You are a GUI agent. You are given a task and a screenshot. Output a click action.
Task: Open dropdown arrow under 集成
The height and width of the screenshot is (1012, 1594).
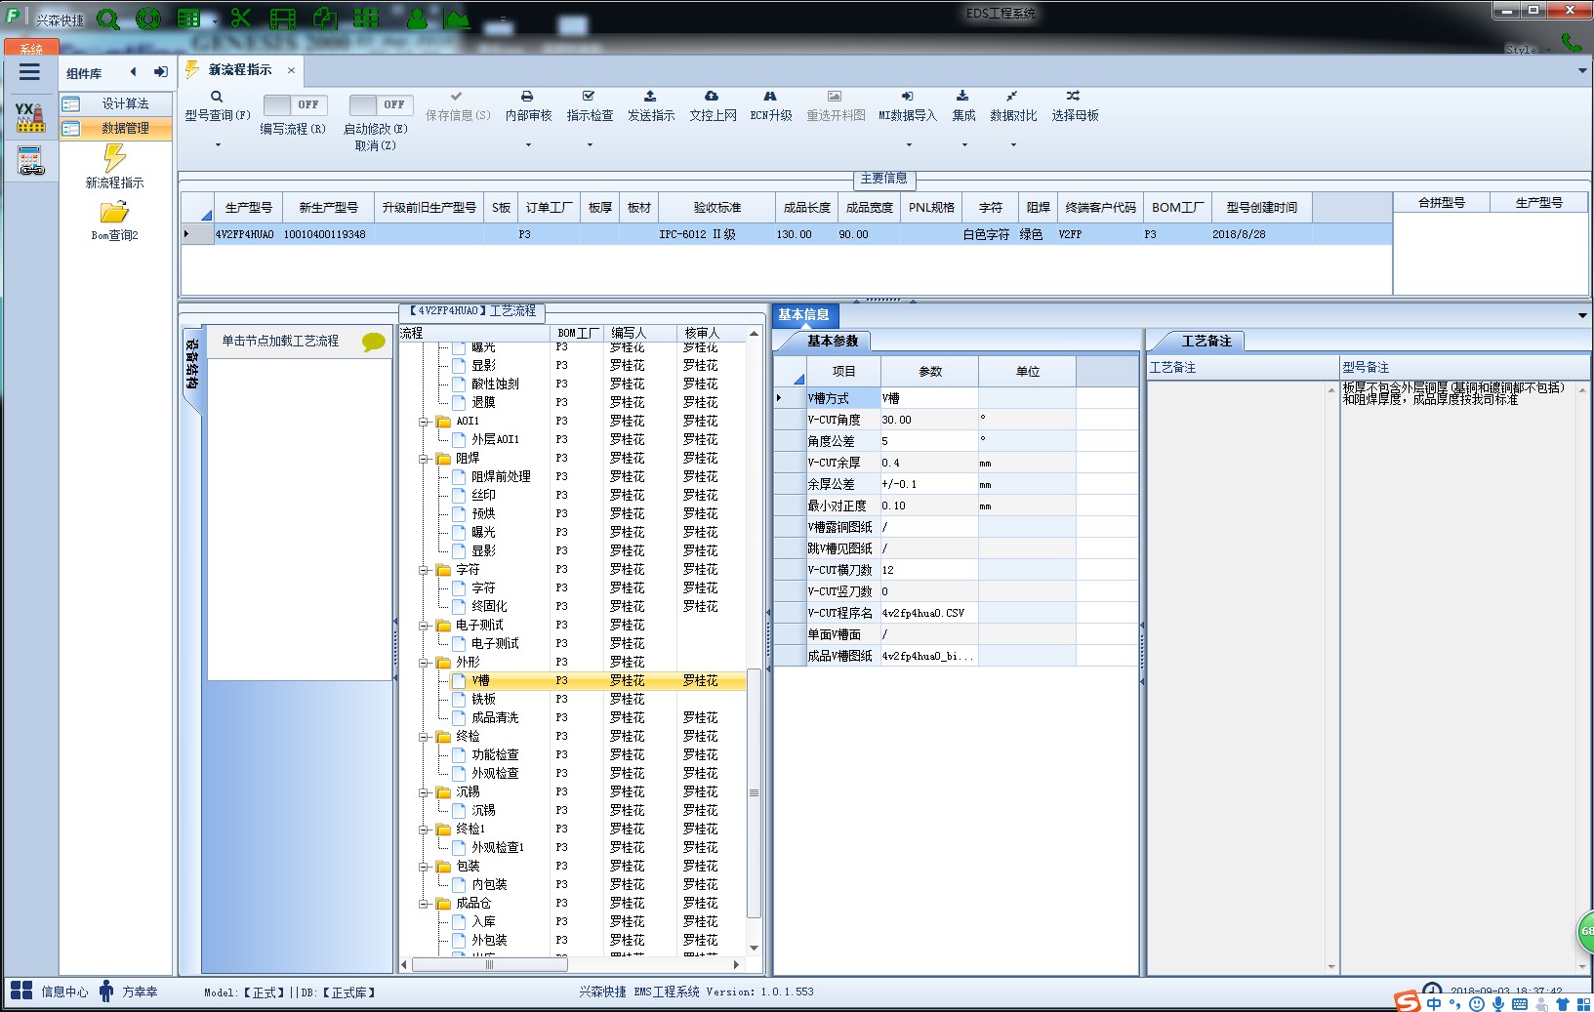(964, 145)
